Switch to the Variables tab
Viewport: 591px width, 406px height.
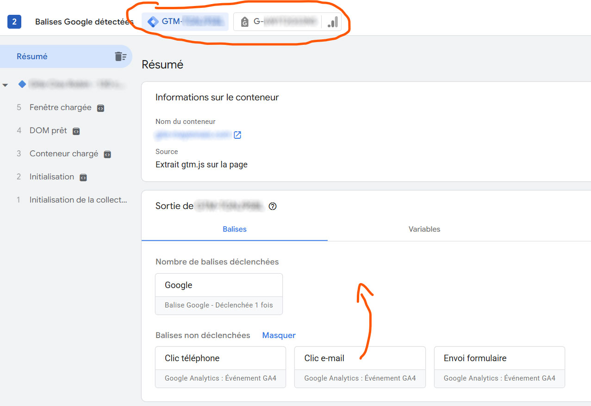coord(424,229)
